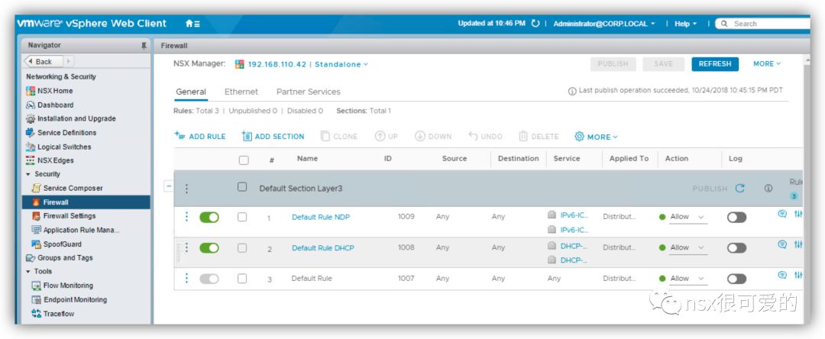
Task: Select Firewall in the Navigator
Action: tap(86, 202)
